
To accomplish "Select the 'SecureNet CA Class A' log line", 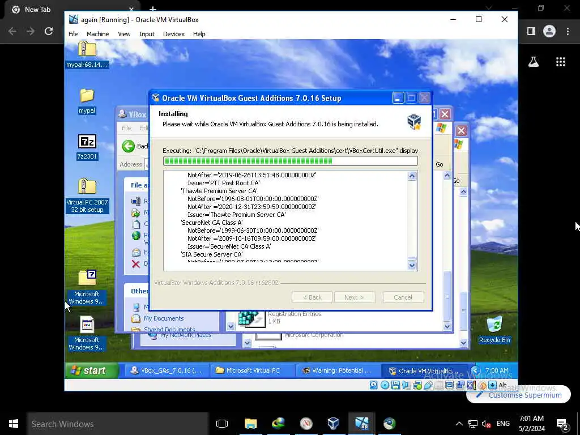I will (212, 223).
